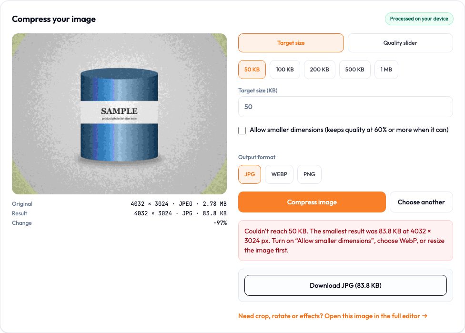Click the Compress image button
Image resolution: width=465 pixels, height=333 pixels.
(x=312, y=202)
